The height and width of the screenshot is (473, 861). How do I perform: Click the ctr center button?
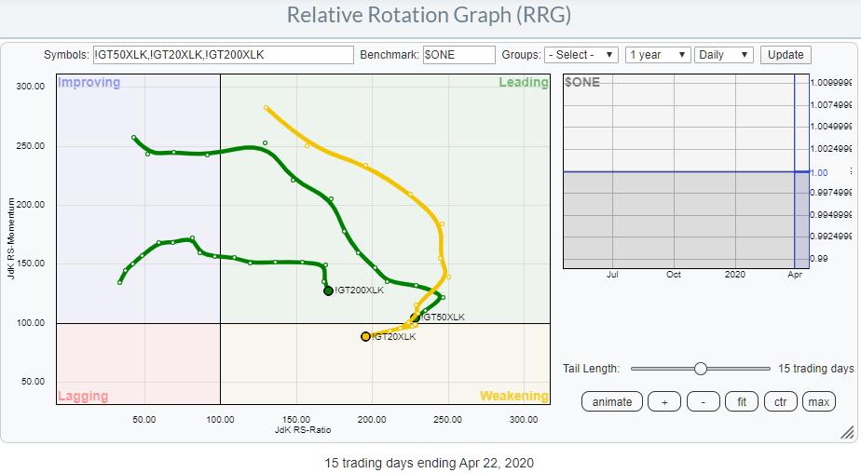click(779, 402)
